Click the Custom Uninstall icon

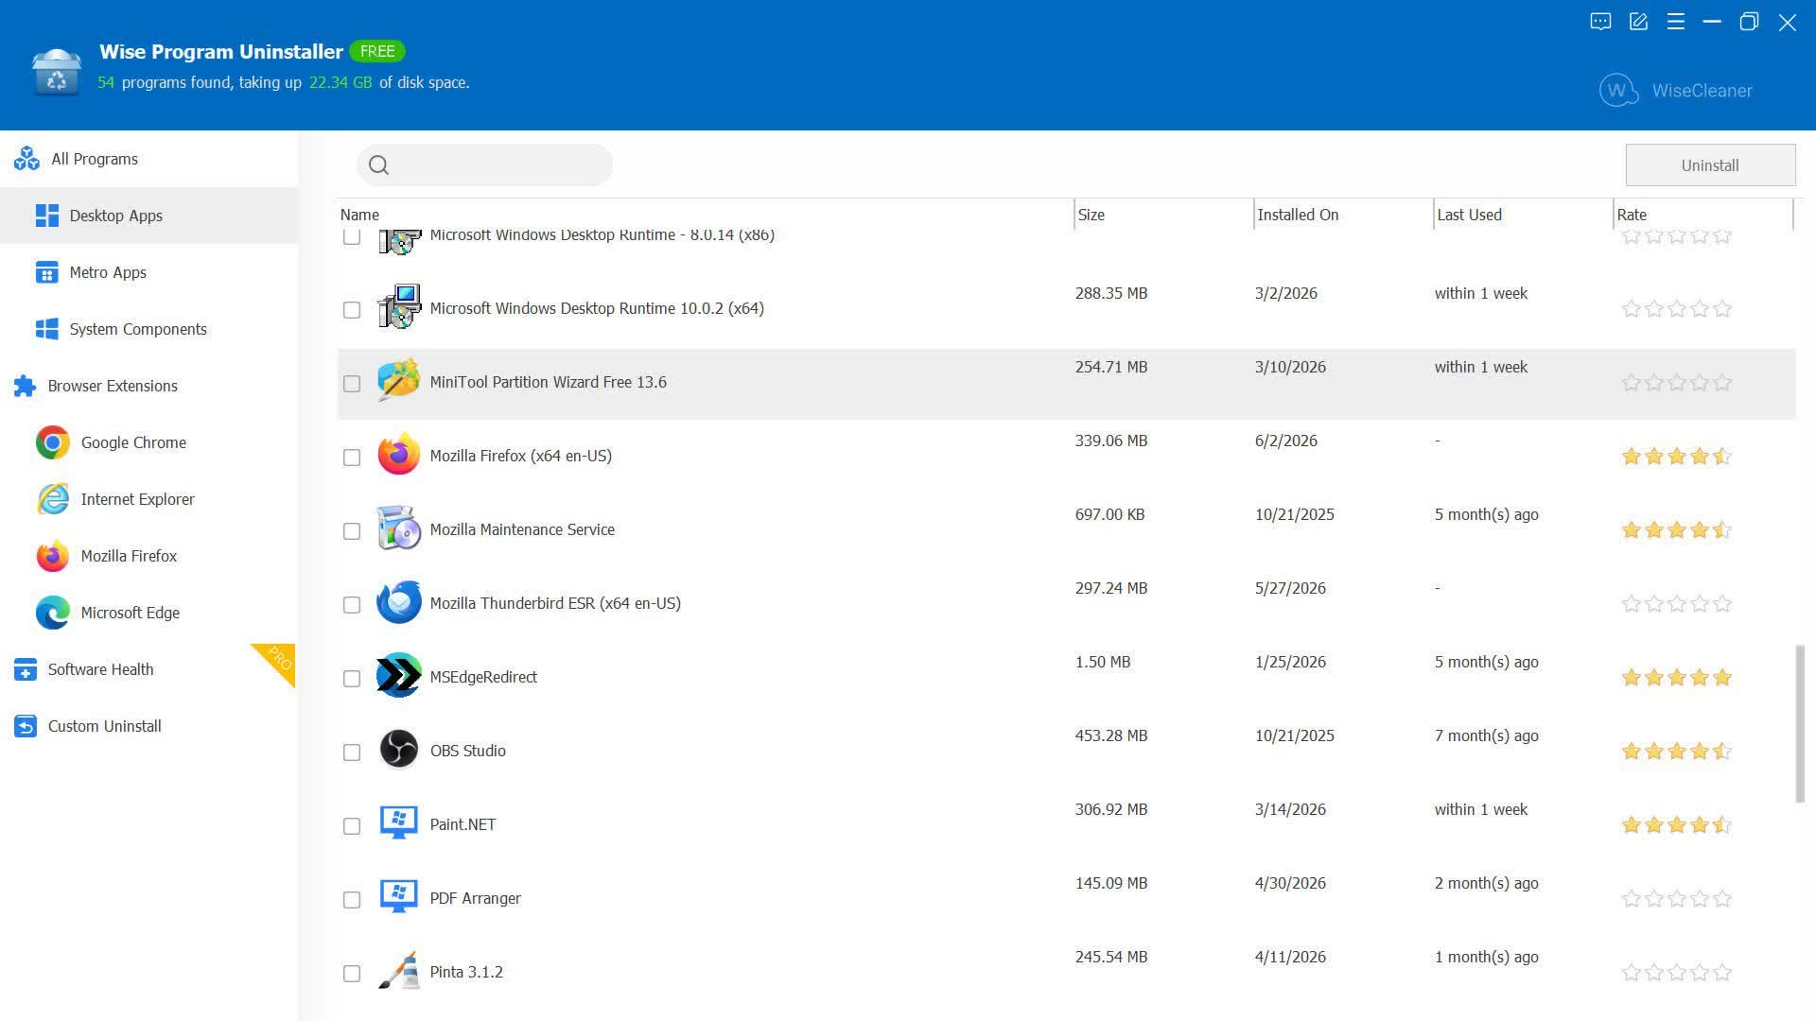[x=26, y=726]
